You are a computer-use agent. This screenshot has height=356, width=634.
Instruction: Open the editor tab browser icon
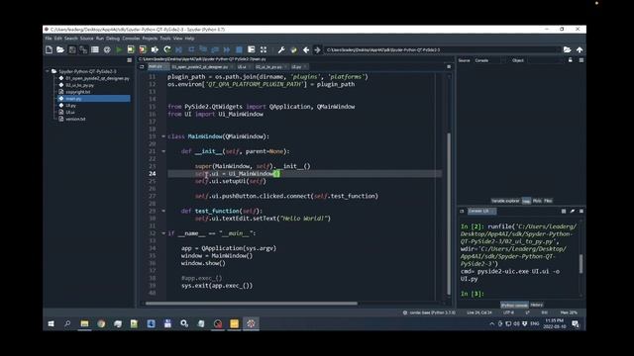pyautogui.click(x=142, y=66)
